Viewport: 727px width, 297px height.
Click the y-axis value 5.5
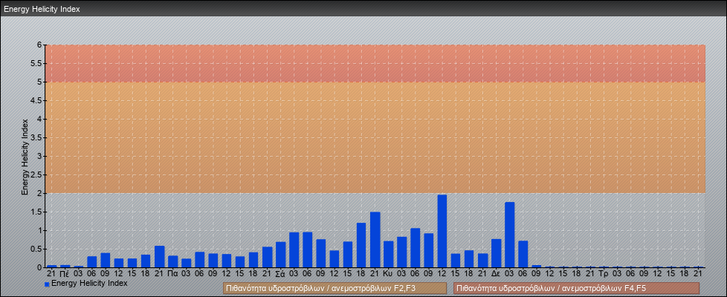click(36, 63)
